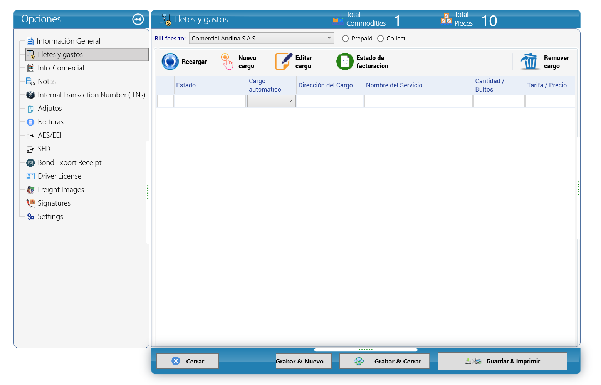Open the Cargo automático filter dropdown
The width and height of the screenshot is (601, 385).
pos(271,101)
